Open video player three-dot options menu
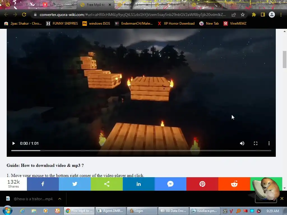The height and width of the screenshot is (215, 287). (269, 143)
